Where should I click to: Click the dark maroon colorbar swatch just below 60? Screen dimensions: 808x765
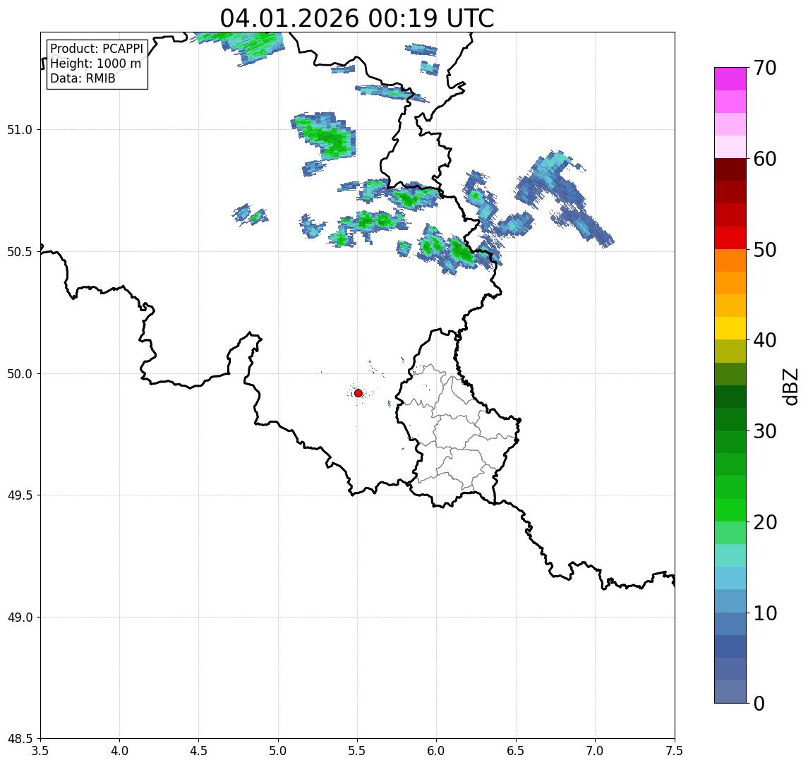tap(730, 169)
